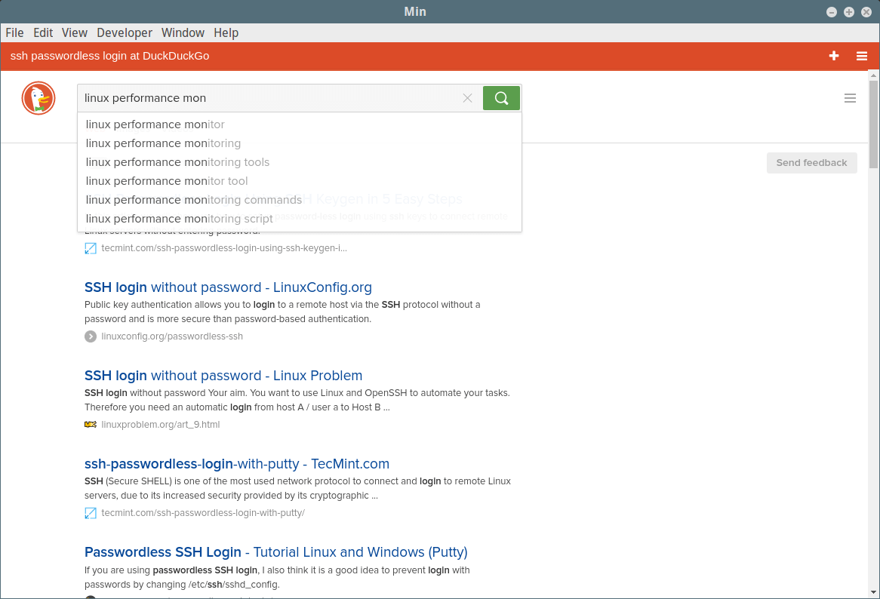Click the green magnifier search button
The width and height of the screenshot is (880, 599).
pos(501,98)
